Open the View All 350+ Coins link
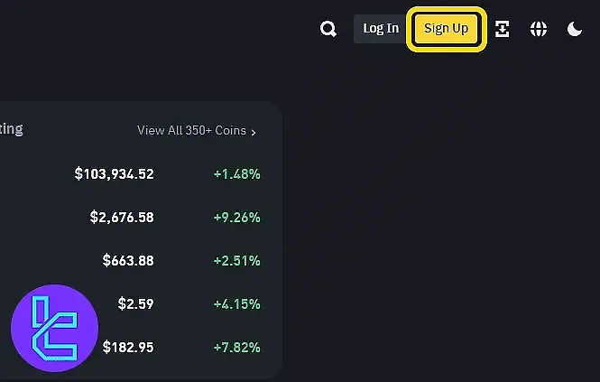 [191, 131]
